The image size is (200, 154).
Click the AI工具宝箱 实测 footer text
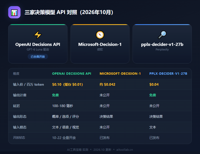(x=77, y=150)
